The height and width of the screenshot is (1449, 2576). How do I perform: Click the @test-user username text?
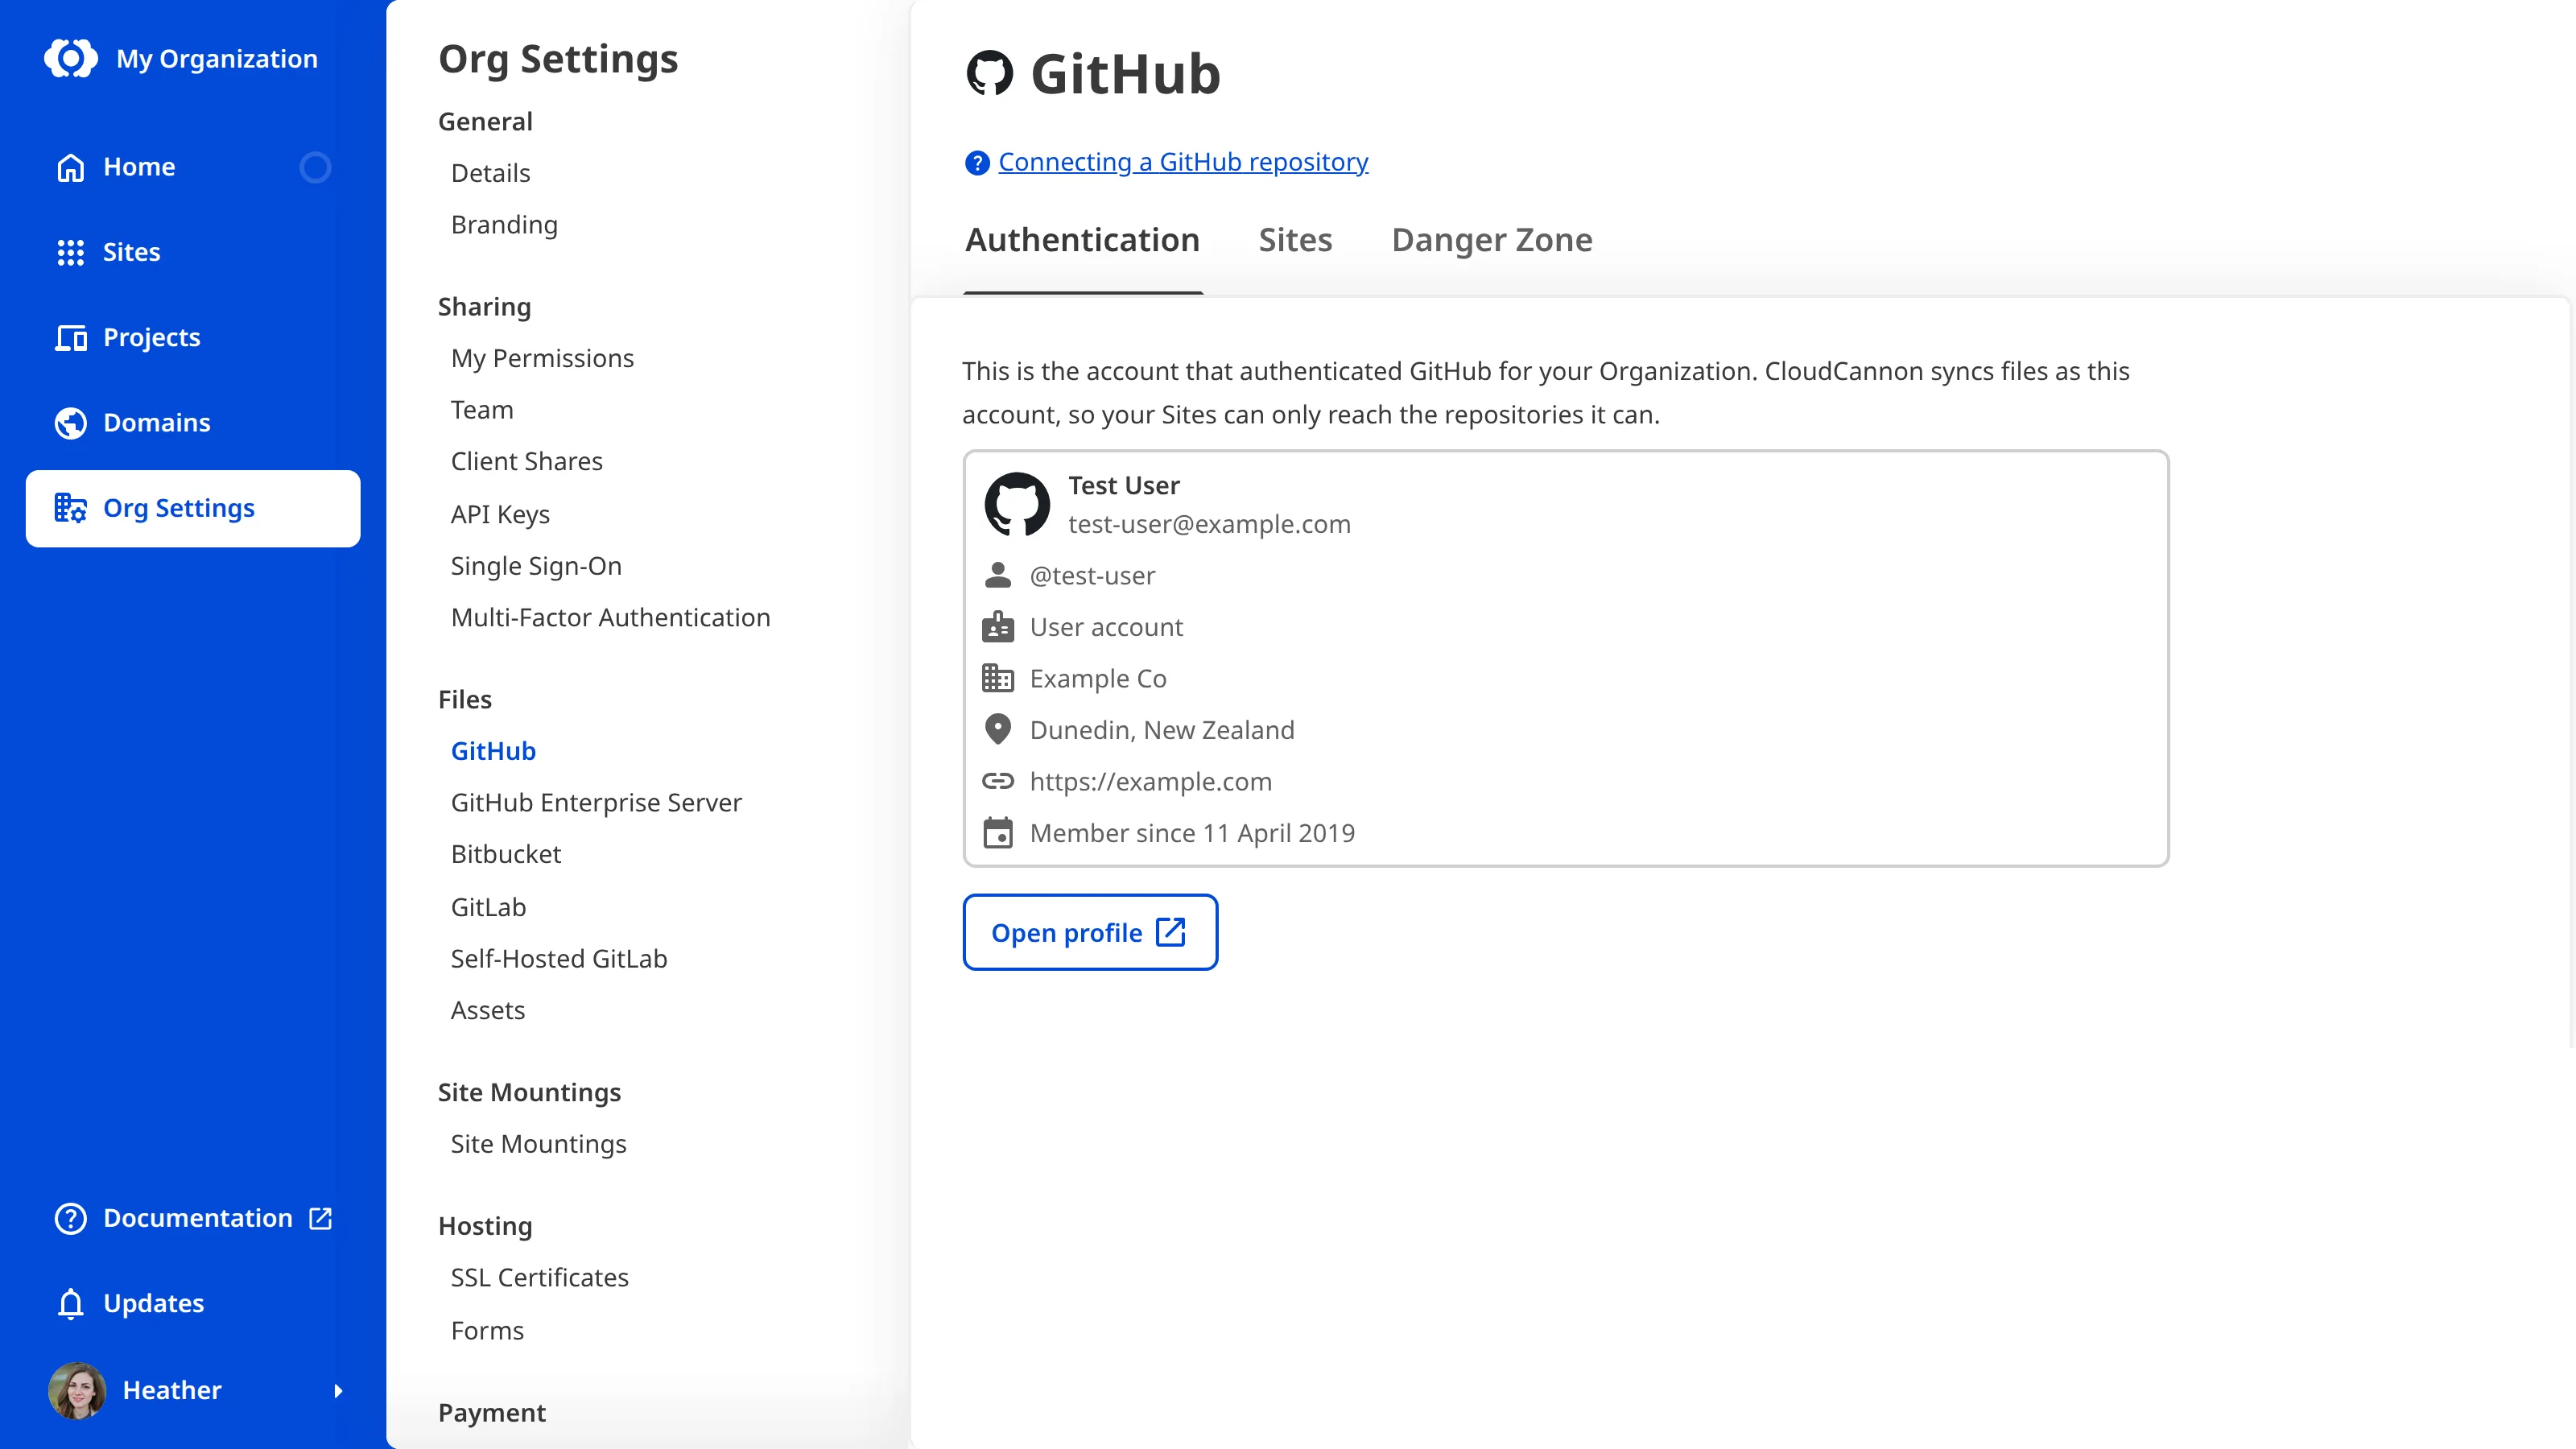1092,576
